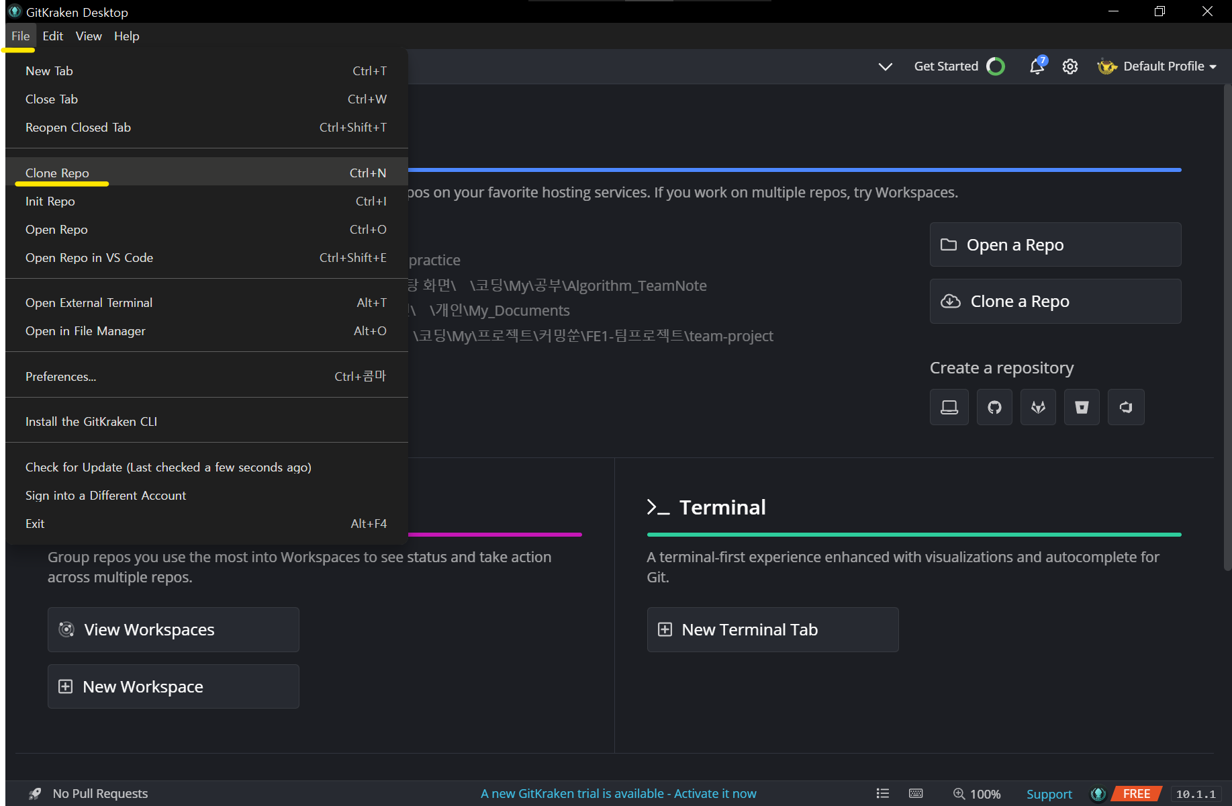The image size is (1232, 806).
Task: Click the Clone a Repo button
Action: coord(1055,301)
